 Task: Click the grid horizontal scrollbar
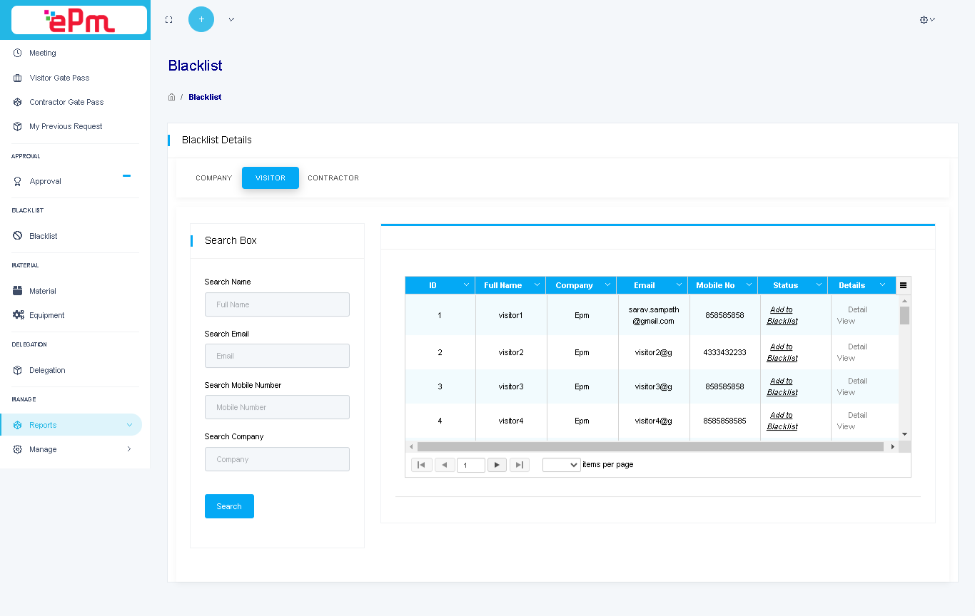[650, 446]
